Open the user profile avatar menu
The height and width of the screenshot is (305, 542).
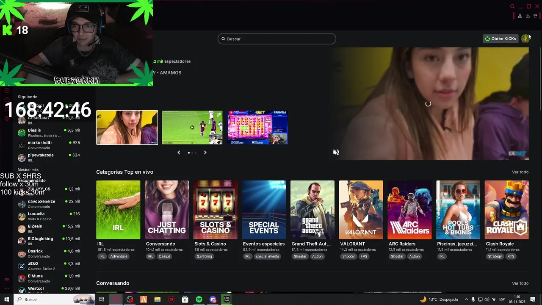coord(525,39)
